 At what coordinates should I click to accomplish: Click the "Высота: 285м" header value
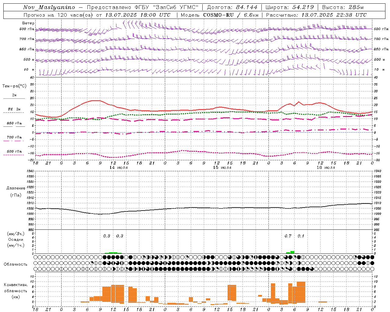[x=343, y=7]
